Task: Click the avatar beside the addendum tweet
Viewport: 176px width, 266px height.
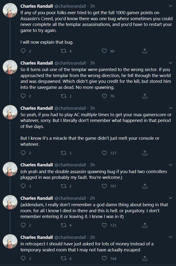Action: pyautogui.click(x=10, y=205)
